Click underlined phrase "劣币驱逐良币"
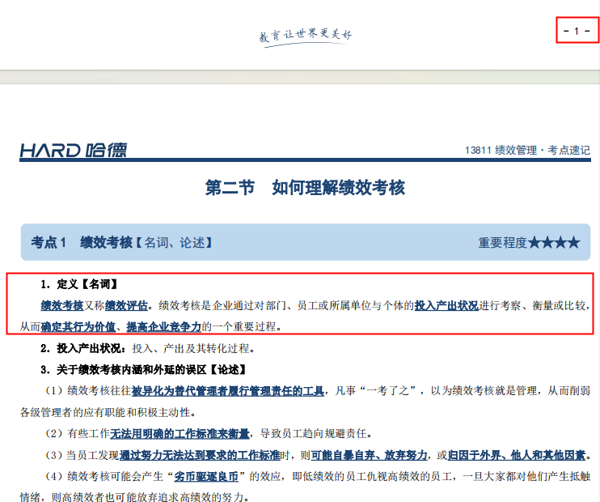The height and width of the screenshot is (502, 600). tap(206, 477)
